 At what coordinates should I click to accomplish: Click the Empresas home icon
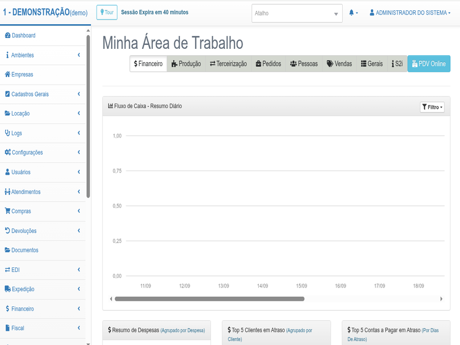click(x=7, y=75)
